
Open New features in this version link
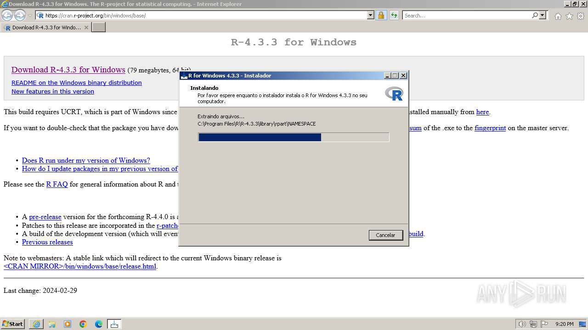tap(53, 92)
